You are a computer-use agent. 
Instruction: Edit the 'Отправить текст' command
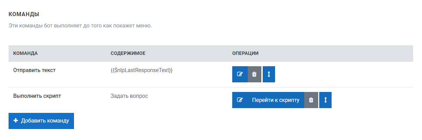point(240,74)
